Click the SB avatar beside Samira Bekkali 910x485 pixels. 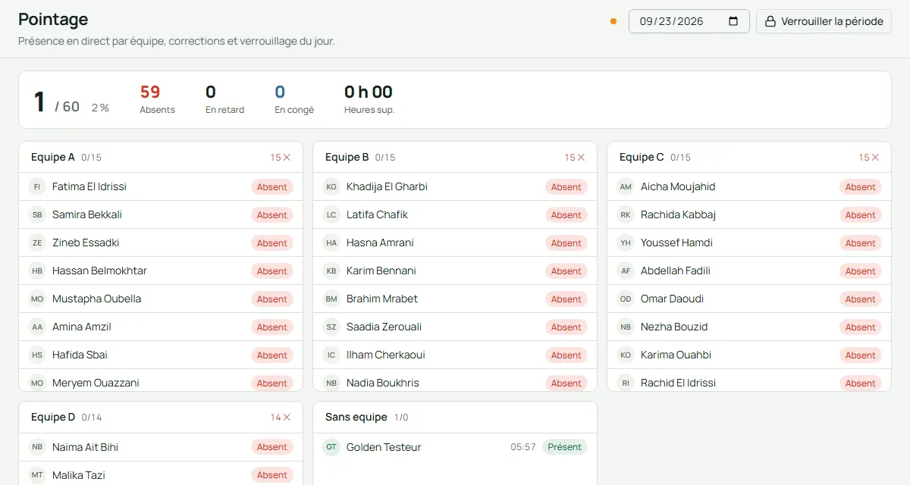pos(37,214)
